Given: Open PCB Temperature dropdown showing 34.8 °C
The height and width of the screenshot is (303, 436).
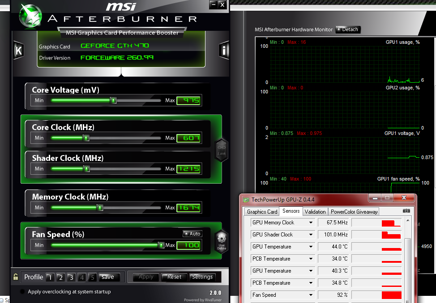Looking at the screenshot, I should point(311,283).
